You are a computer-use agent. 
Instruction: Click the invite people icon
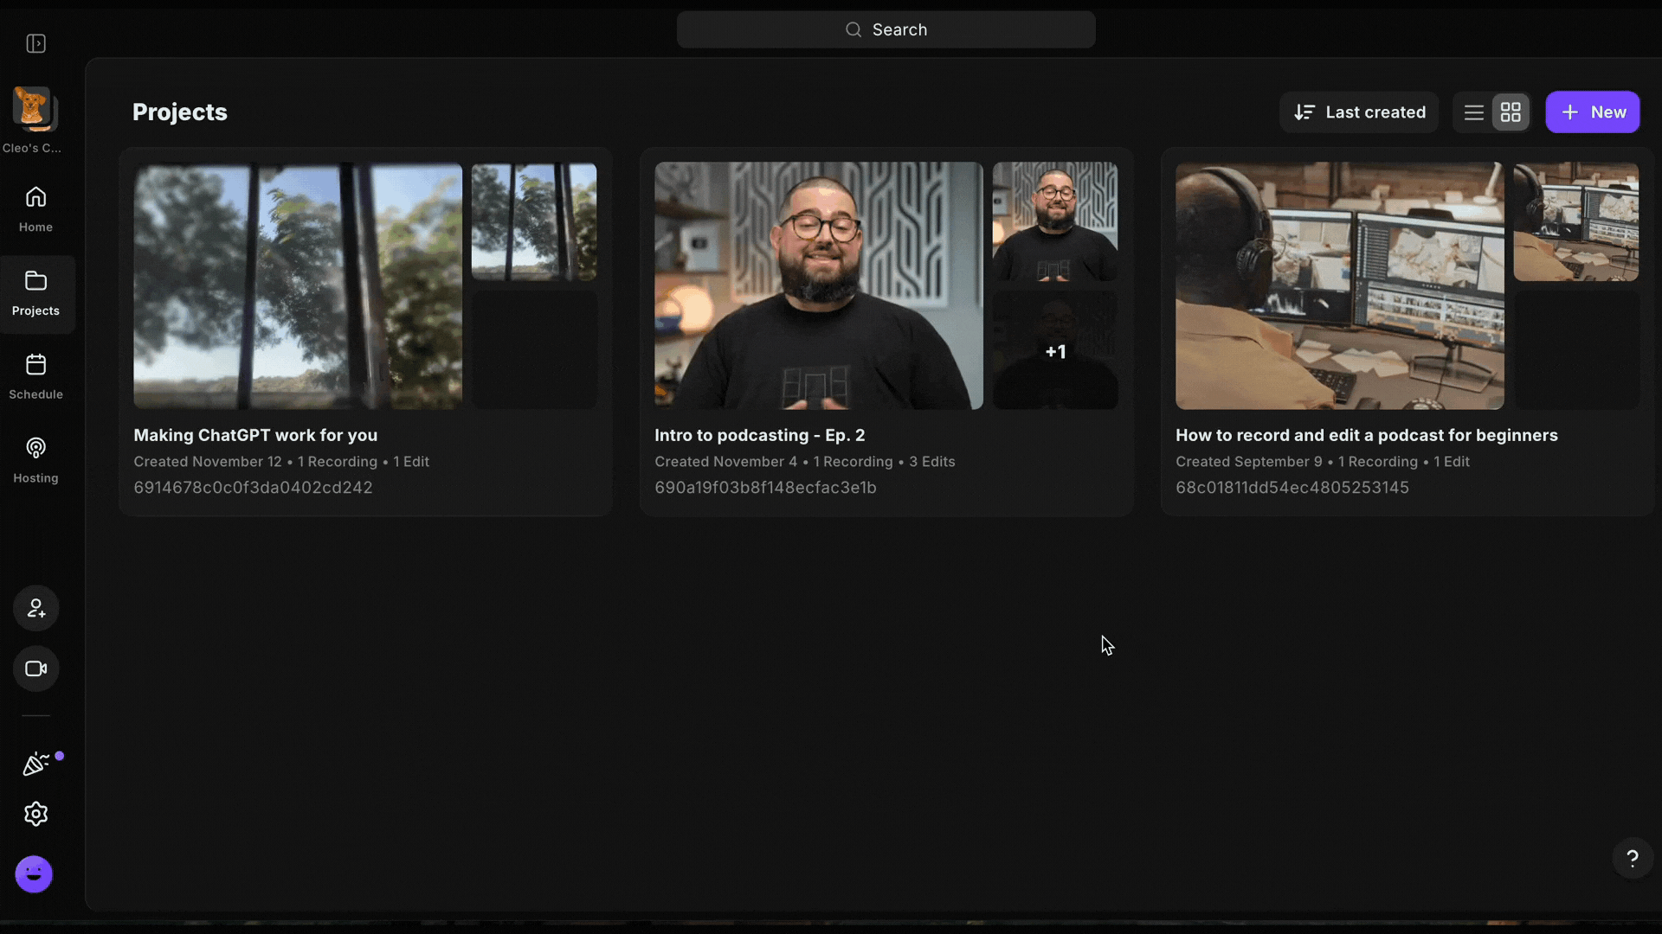[35, 608]
